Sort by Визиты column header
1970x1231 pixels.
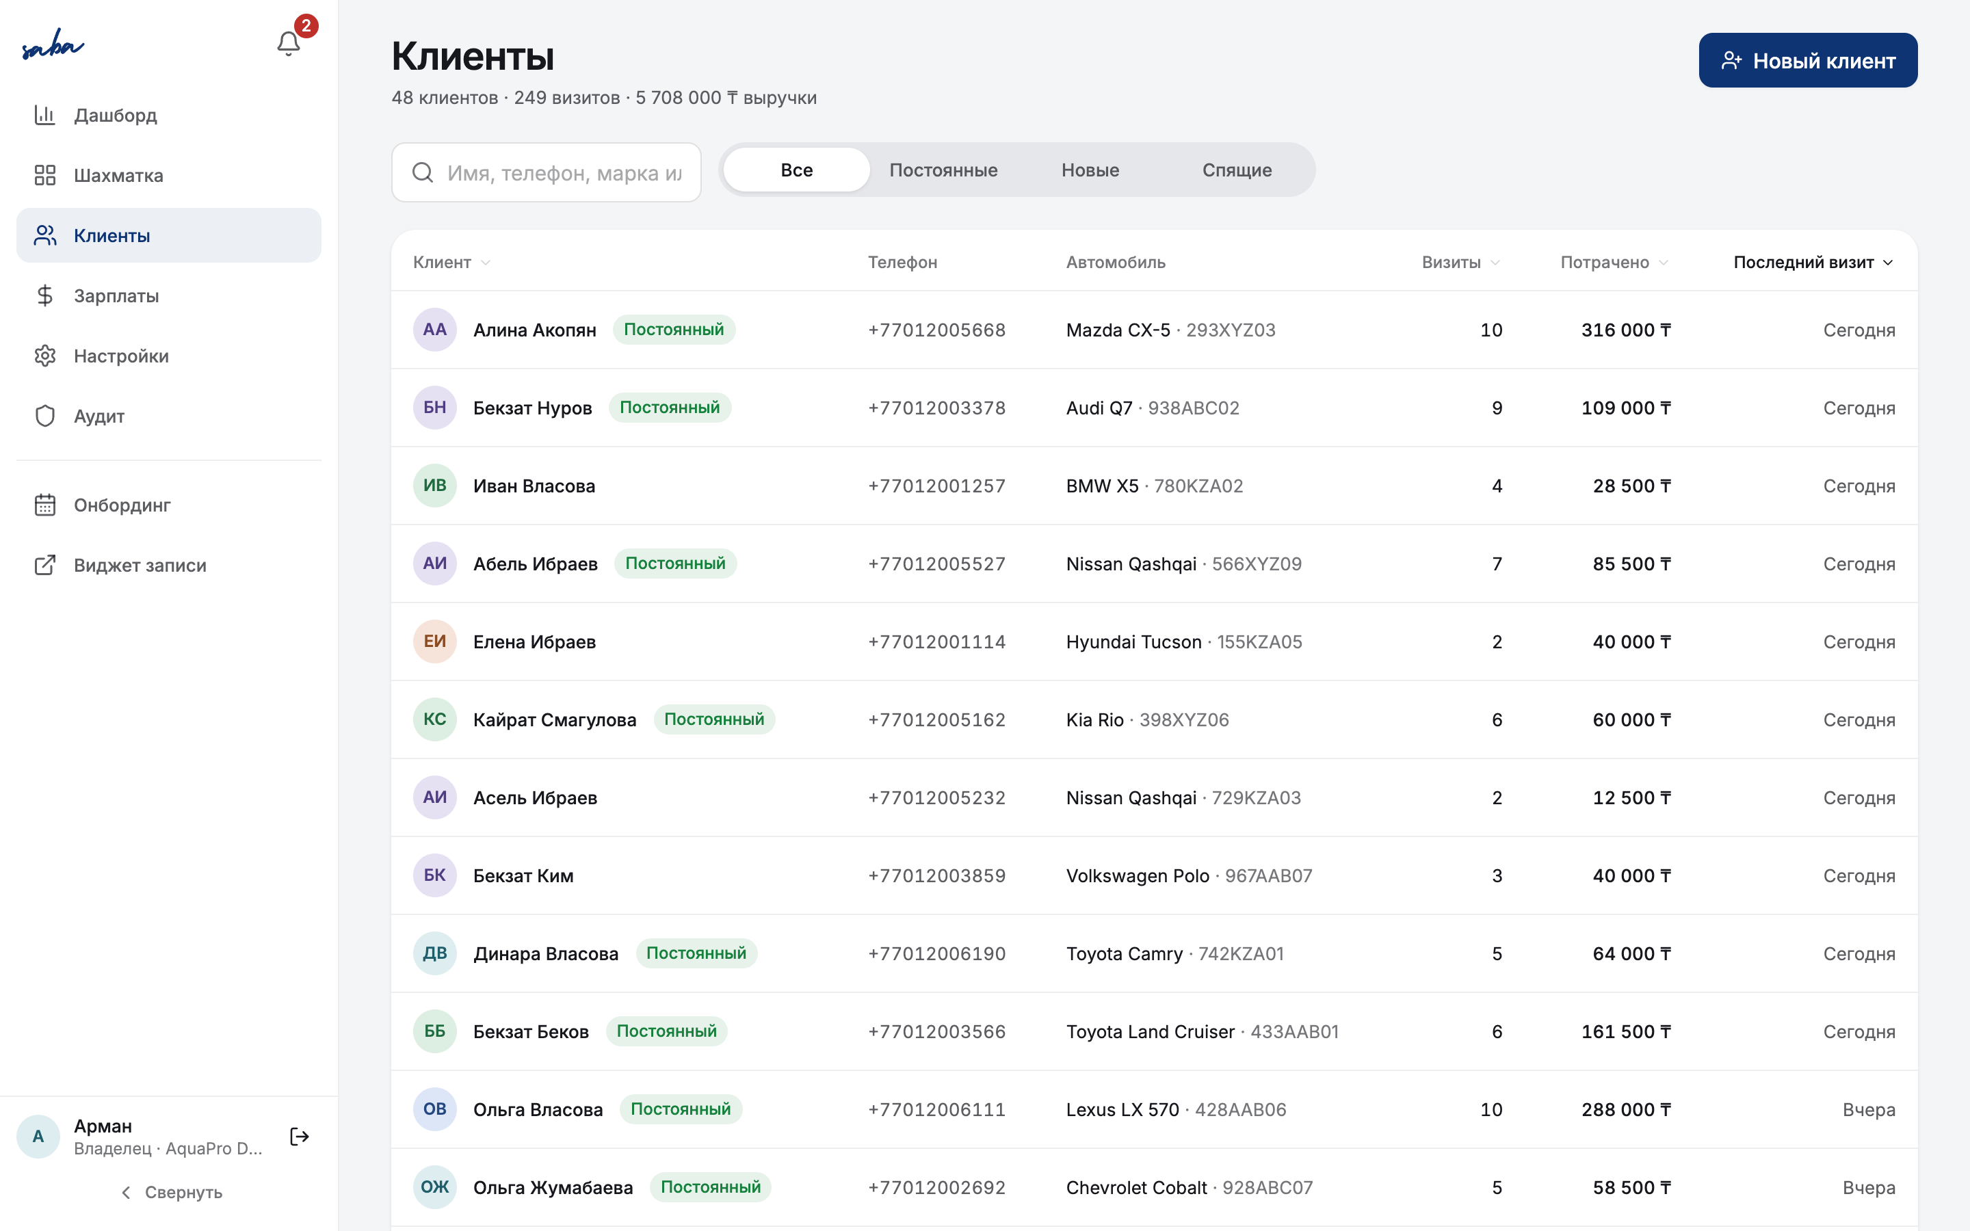(1460, 262)
